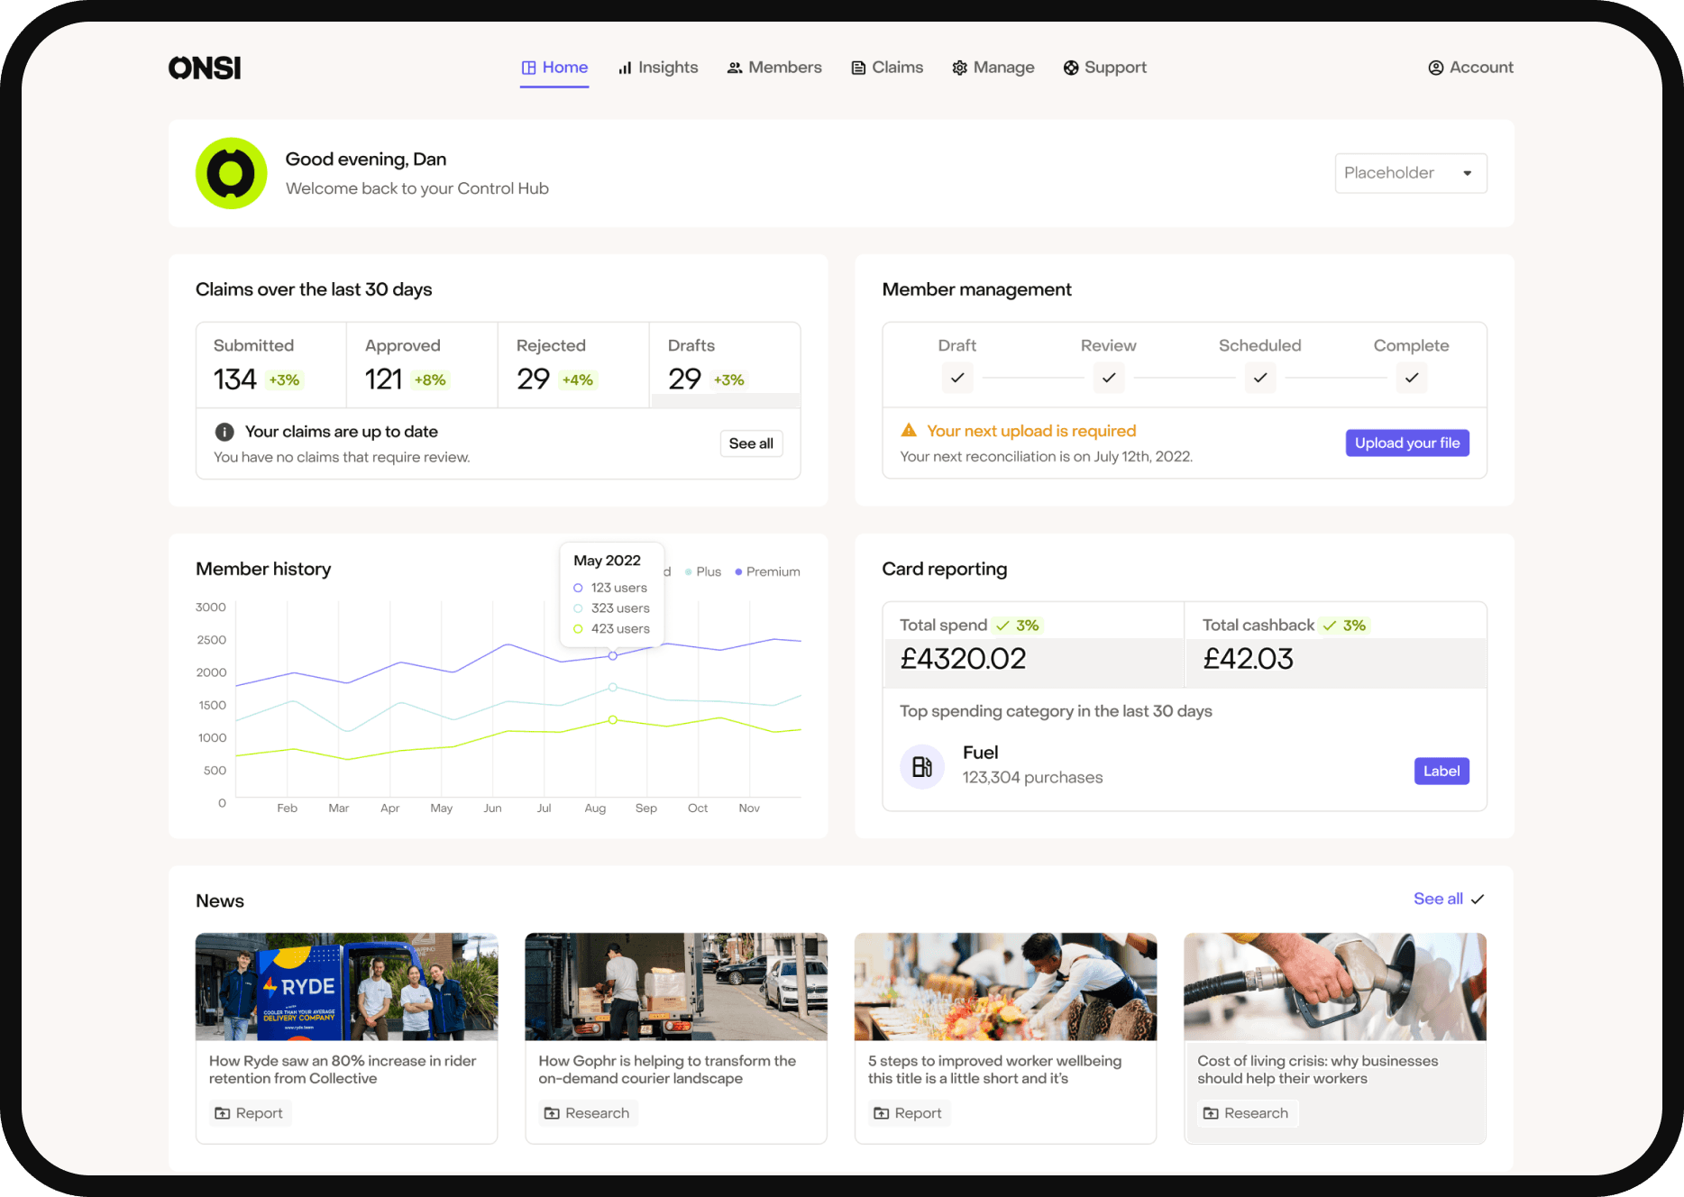This screenshot has height=1197, width=1684.
Task: Open the worker wellbeing article title
Action: pos(995,1070)
